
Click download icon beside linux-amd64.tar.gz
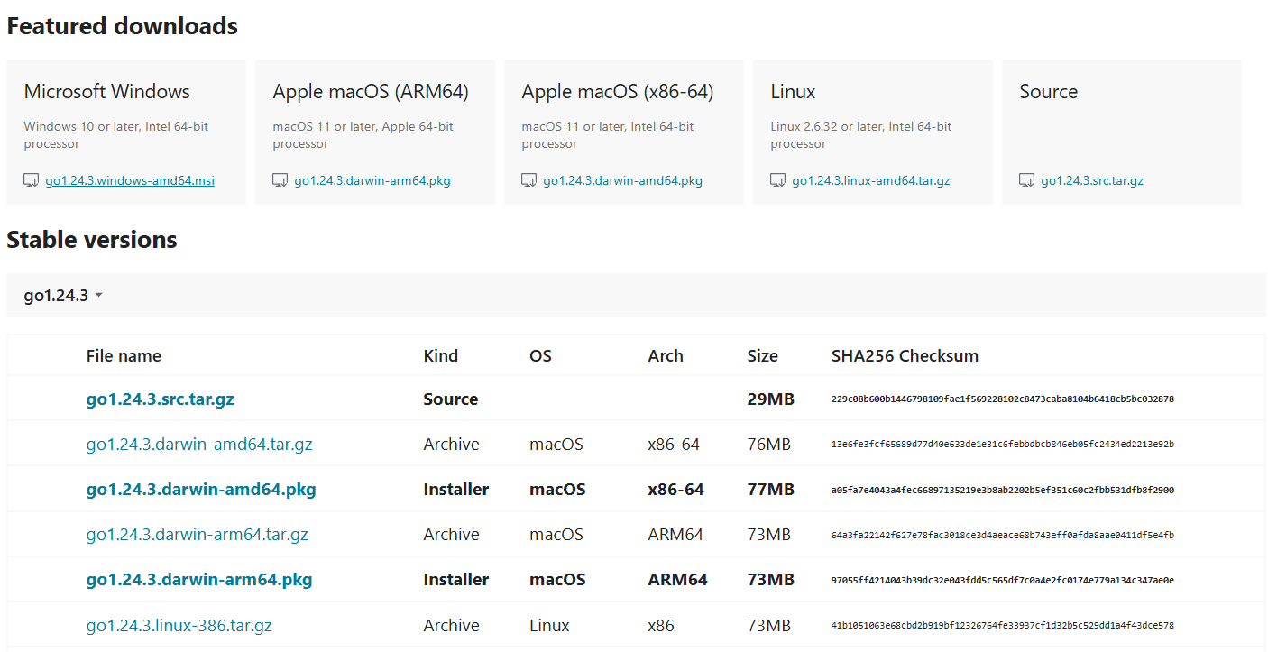778,180
